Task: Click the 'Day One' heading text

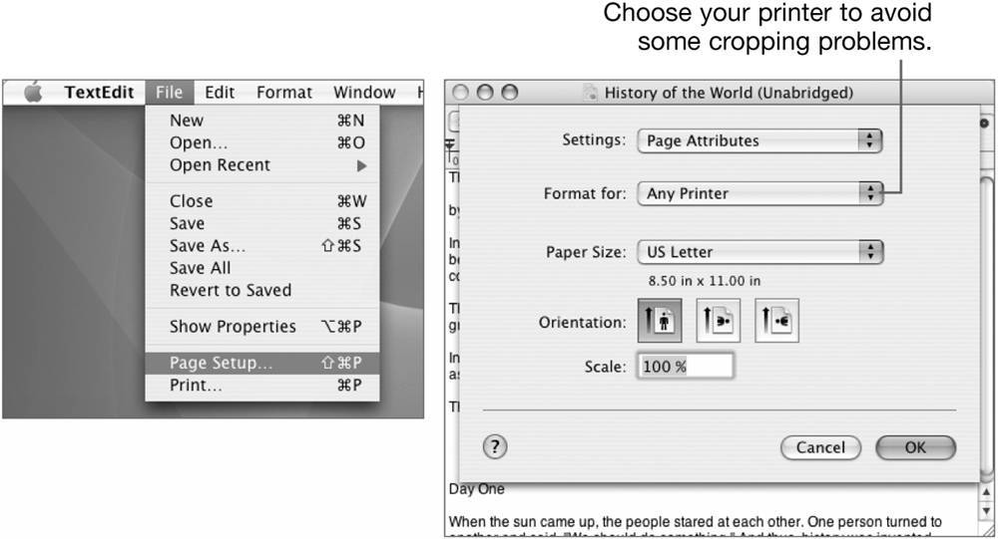Action: [x=477, y=489]
